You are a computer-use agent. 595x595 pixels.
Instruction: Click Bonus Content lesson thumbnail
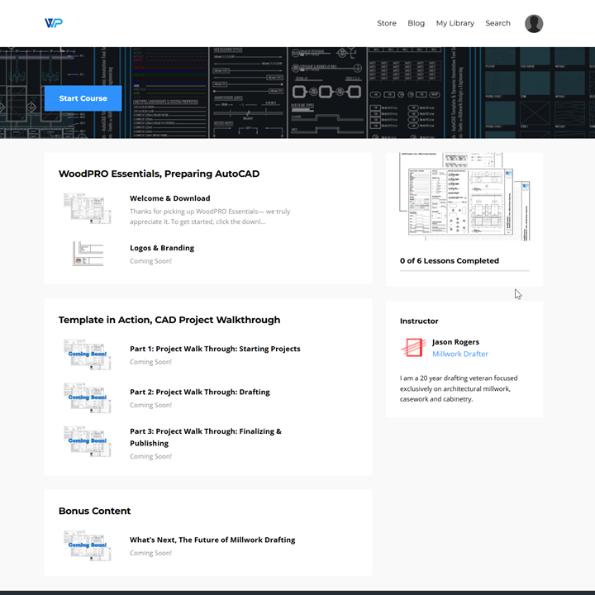(88, 545)
